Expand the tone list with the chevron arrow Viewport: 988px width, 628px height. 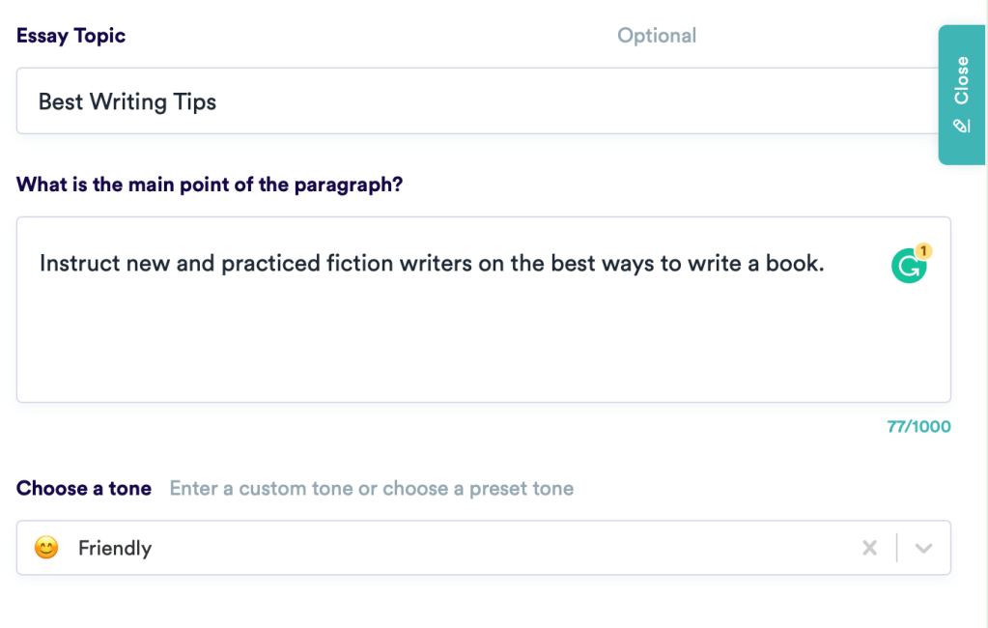[923, 548]
